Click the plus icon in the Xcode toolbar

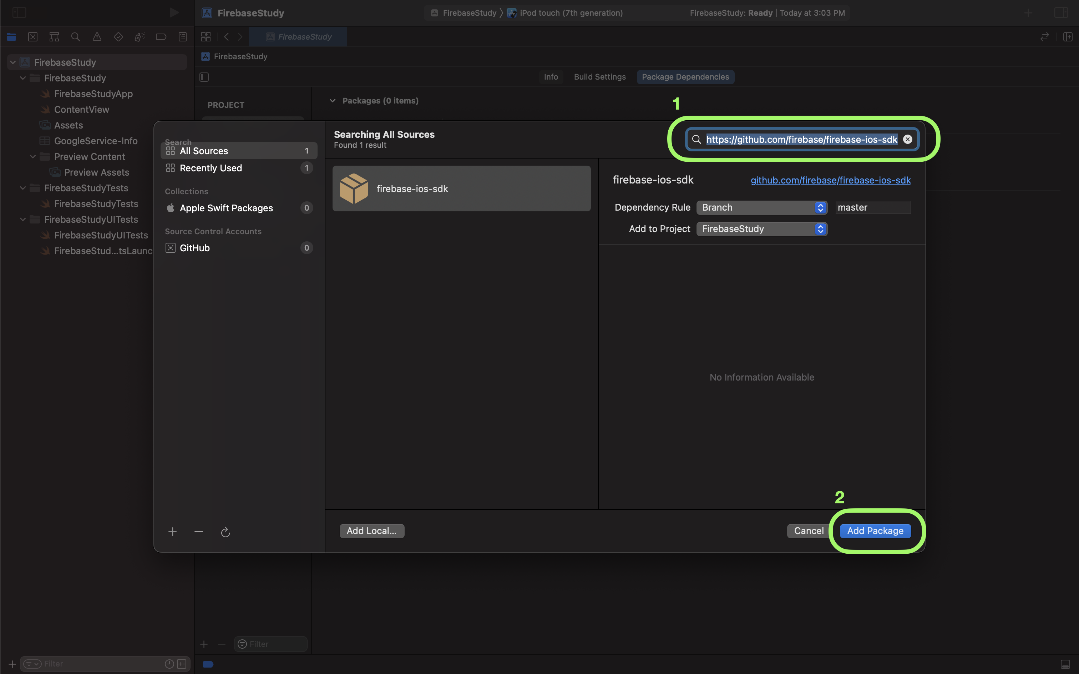(1028, 13)
